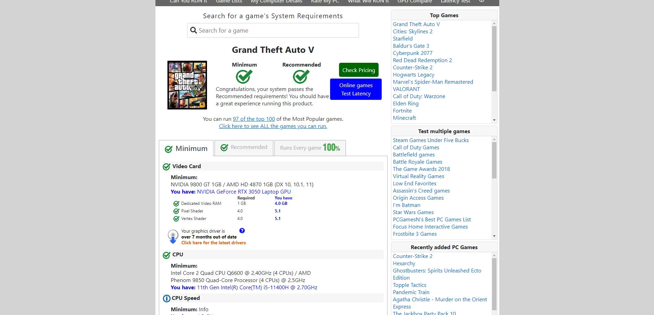Open Agatha Christie Murder on the Orient Express

(440, 303)
